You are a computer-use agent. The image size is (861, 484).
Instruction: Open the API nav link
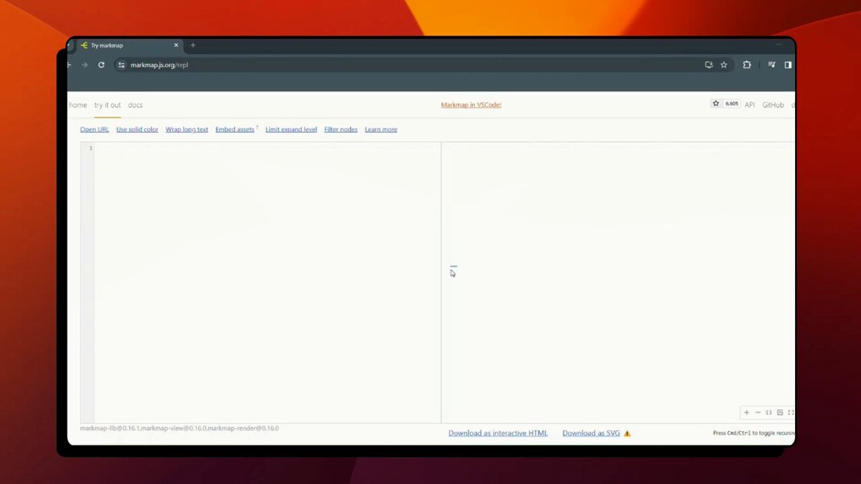750,105
